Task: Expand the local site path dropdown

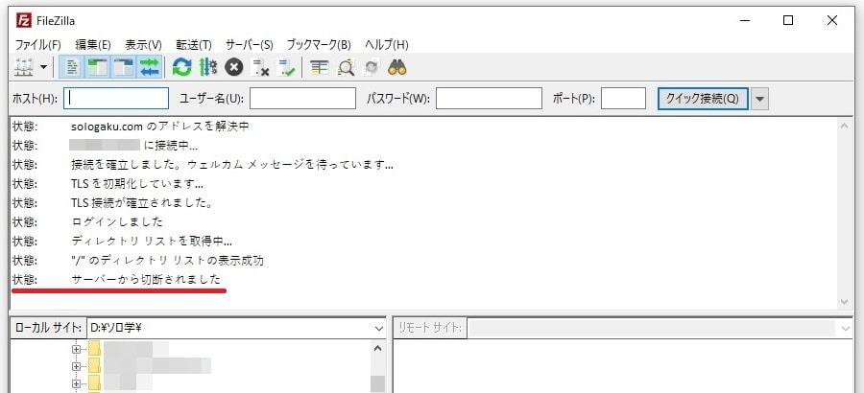Action: [x=377, y=328]
